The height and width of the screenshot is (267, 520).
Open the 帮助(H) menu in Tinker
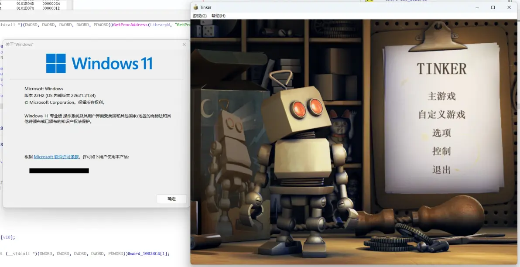pos(218,16)
